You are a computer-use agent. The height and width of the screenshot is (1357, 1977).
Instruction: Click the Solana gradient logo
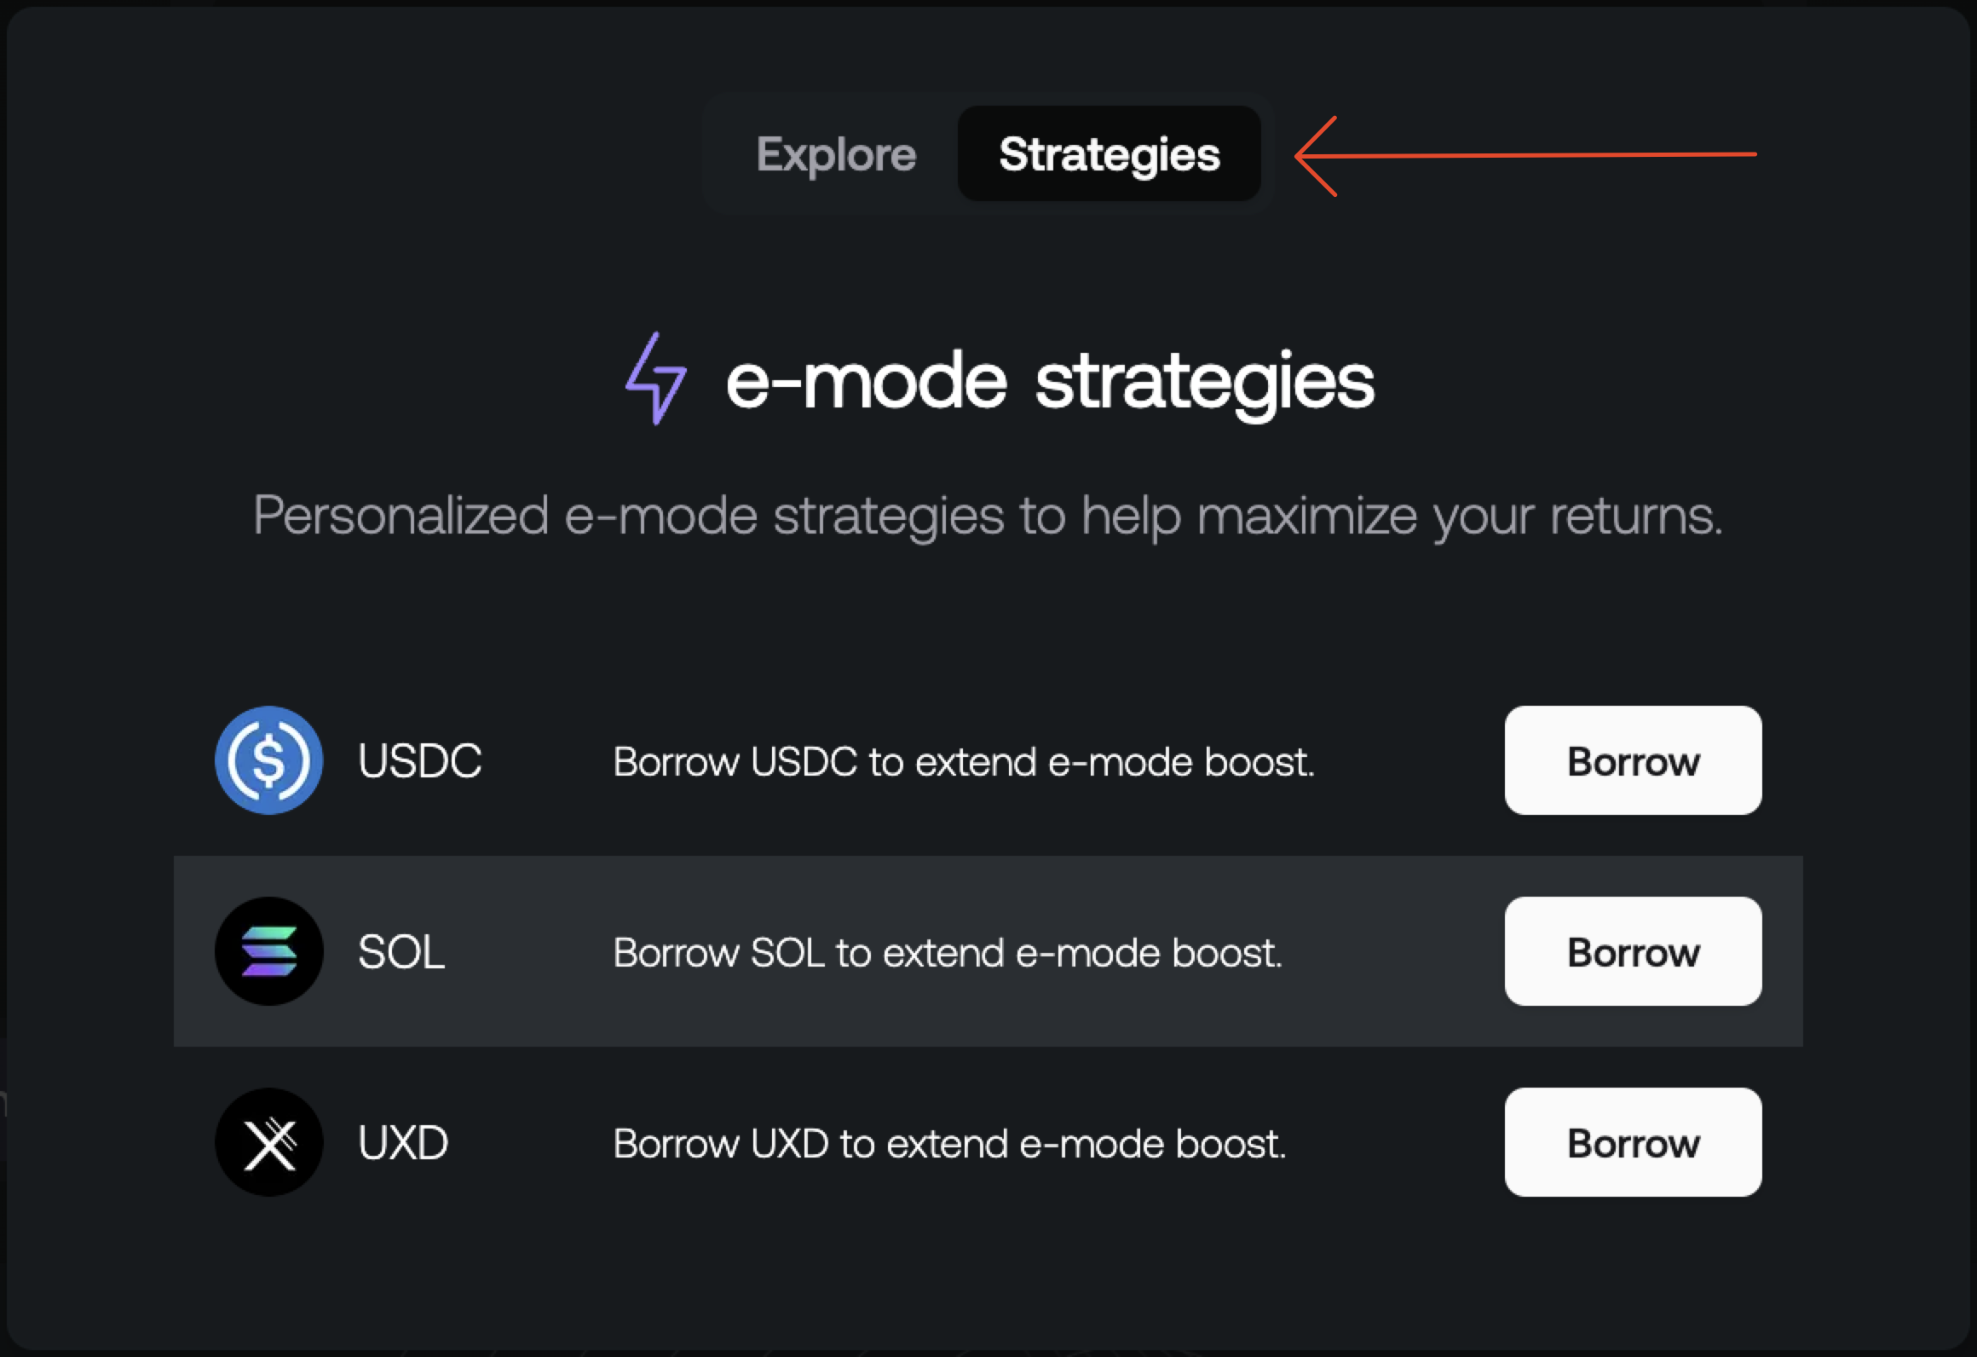point(268,950)
